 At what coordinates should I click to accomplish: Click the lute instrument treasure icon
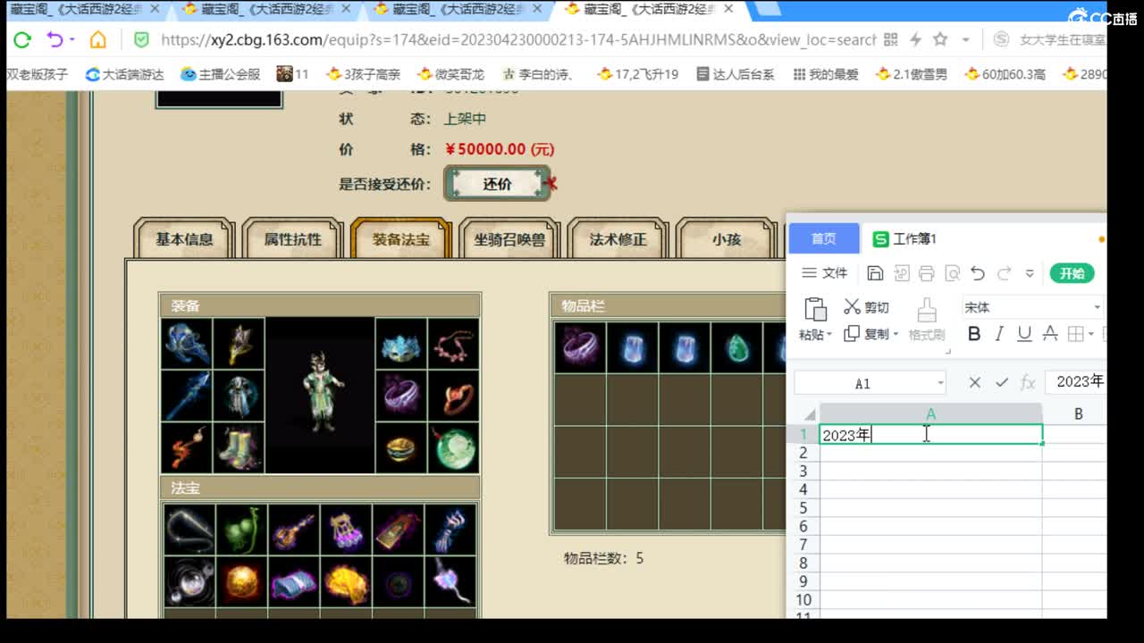(x=293, y=530)
